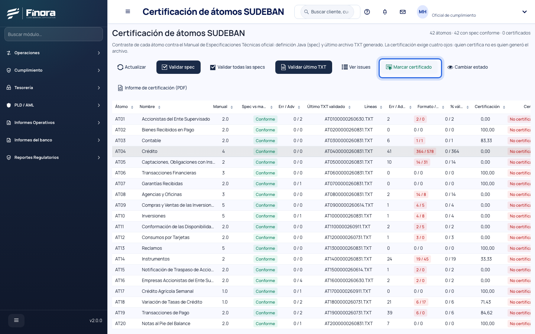Click AT1900000260731.TXT file cell
Image resolution: width=535 pixels, height=334 pixels.
(x=348, y=313)
